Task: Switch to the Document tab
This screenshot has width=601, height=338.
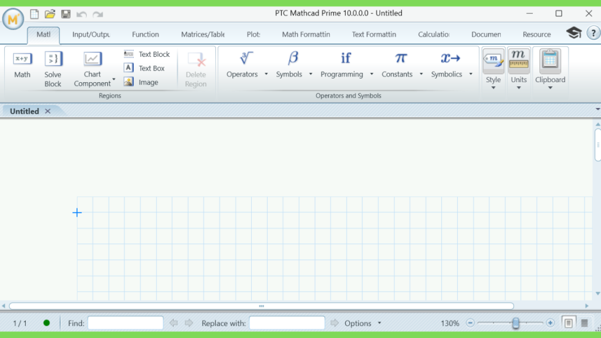Action: pyautogui.click(x=486, y=35)
